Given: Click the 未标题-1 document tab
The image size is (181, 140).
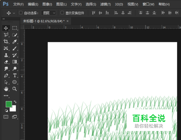Looking at the screenshot, I should 44,21.
